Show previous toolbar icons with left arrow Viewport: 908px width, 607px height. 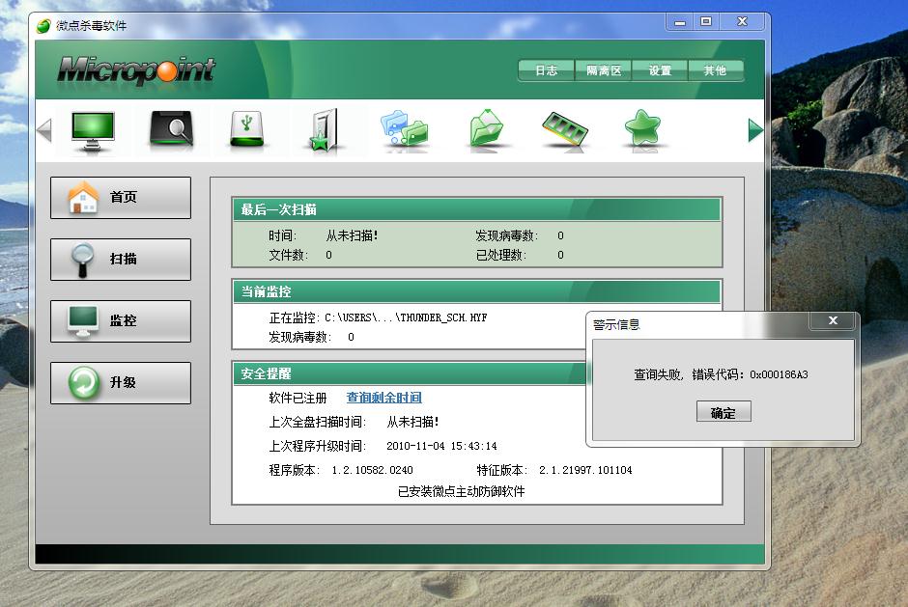(44, 129)
